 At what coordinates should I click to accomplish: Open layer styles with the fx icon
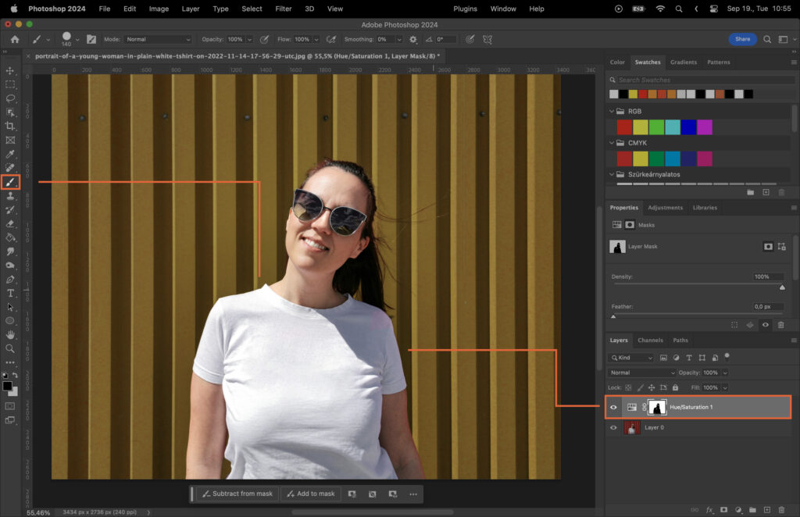click(x=709, y=509)
